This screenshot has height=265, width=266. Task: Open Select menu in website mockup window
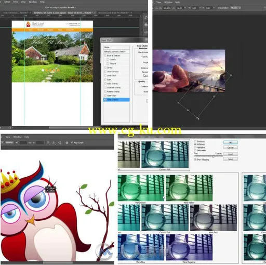point(7,2)
